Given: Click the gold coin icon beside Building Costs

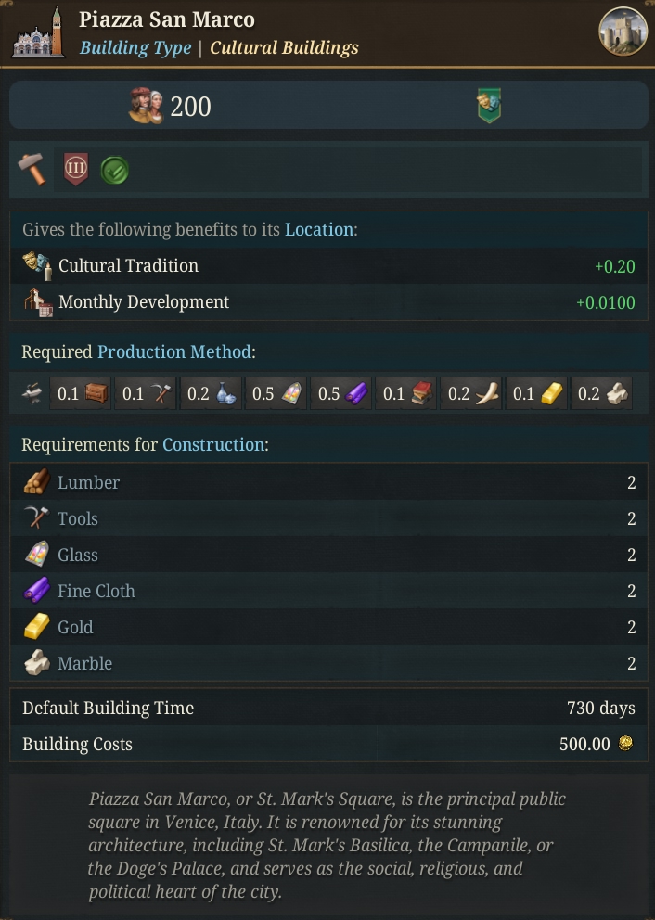Looking at the screenshot, I should [x=625, y=744].
